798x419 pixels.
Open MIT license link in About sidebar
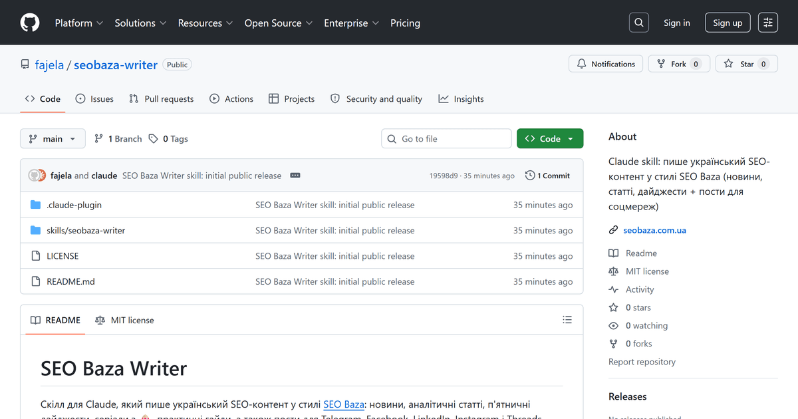pyautogui.click(x=639, y=271)
